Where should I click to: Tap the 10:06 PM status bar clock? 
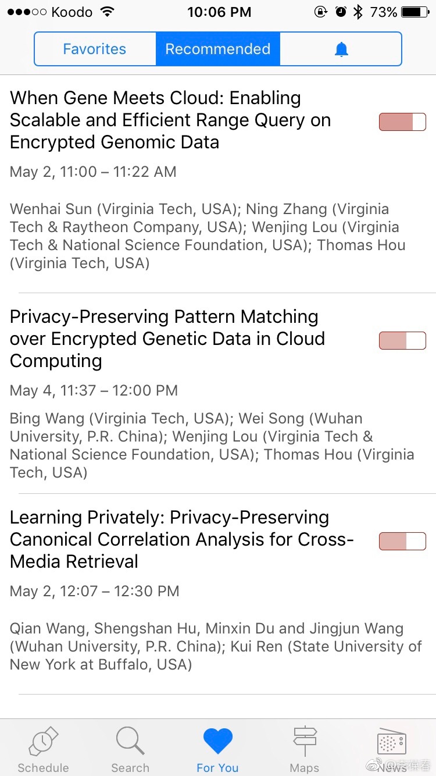[x=219, y=12]
